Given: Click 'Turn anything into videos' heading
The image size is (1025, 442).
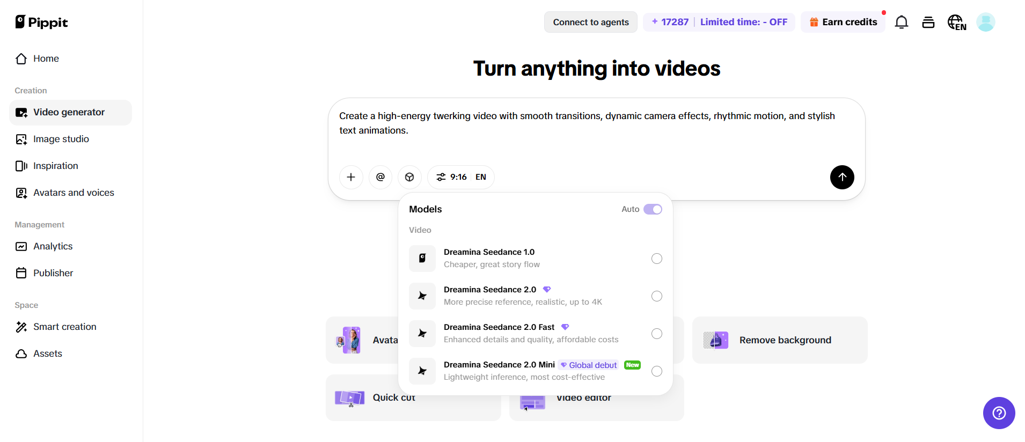Looking at the screenshot, I should (x=597, y=69).
